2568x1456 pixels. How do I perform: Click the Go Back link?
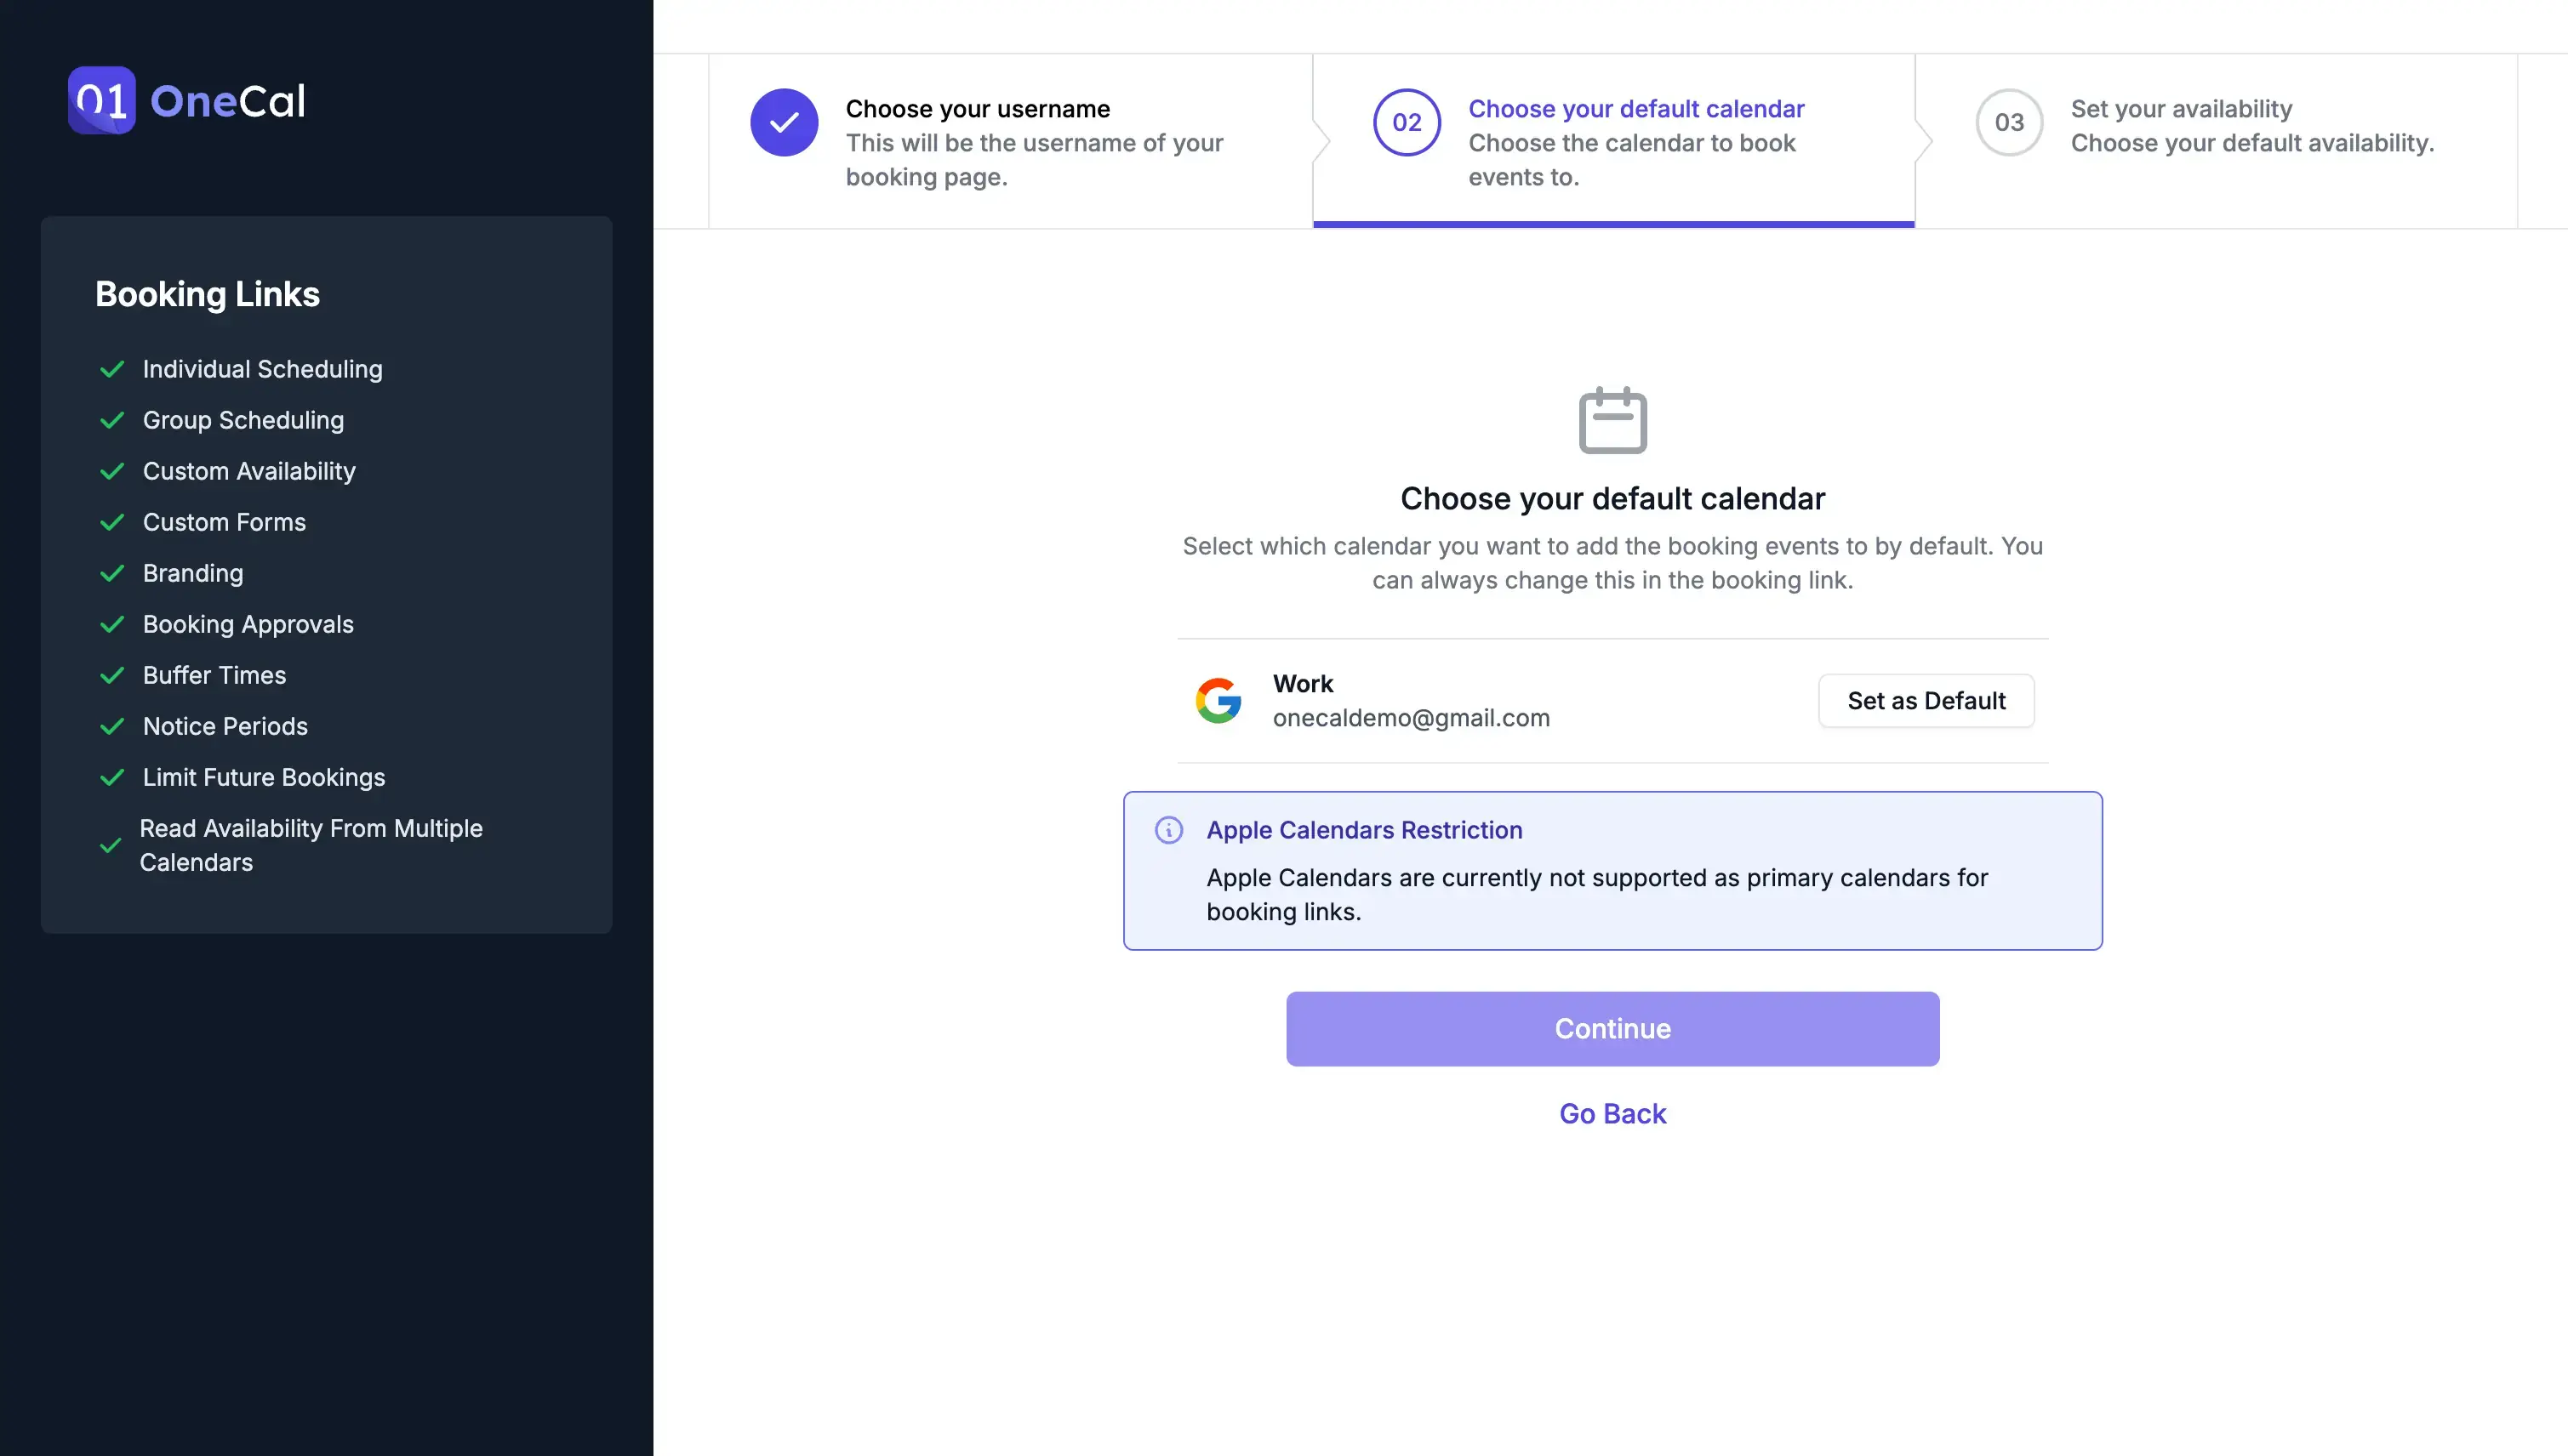(1612, 1113)
